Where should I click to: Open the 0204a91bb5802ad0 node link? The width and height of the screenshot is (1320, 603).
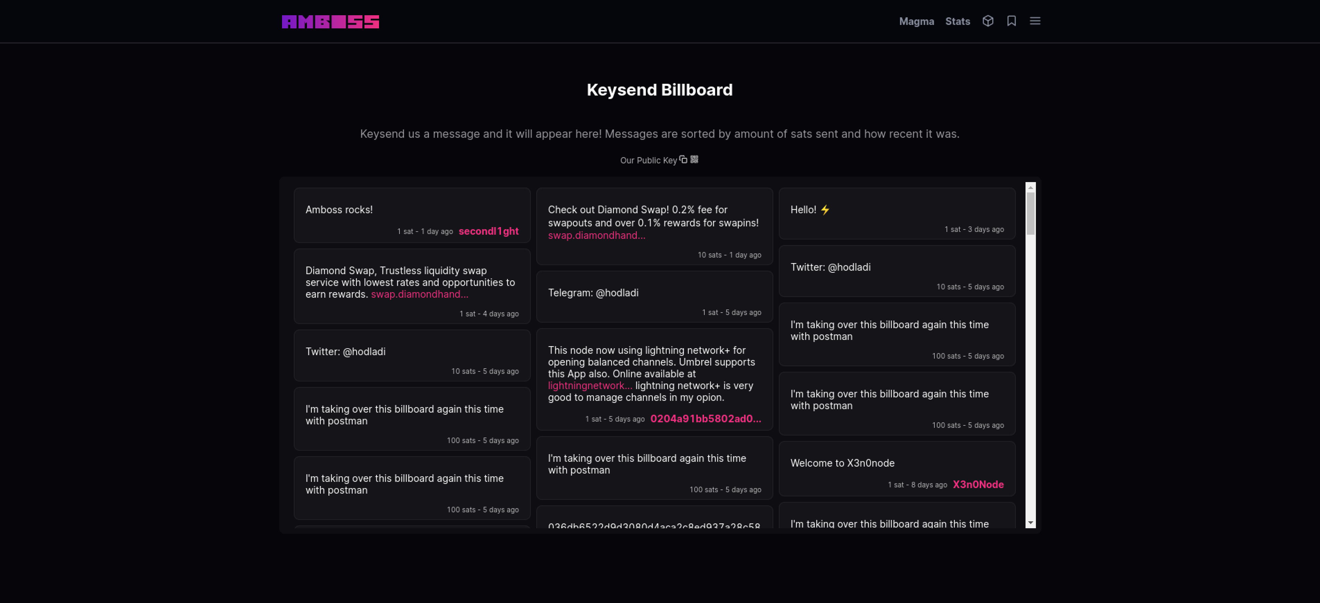click(705, 419)
